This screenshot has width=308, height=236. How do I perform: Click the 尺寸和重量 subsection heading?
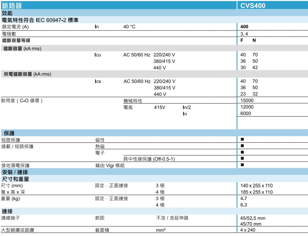click(x=15, y=179)
